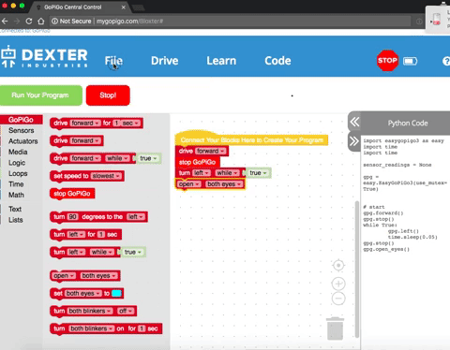Click the trash can in workspace
Screen dimensions: 450x350
pyautogui.click(x=335, y=328)
